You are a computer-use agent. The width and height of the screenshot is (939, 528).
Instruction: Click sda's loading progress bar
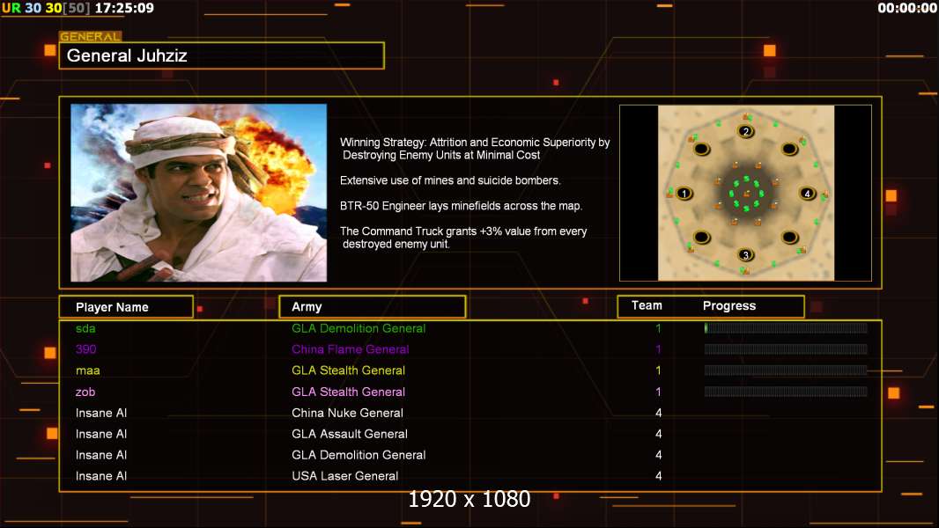786,328
